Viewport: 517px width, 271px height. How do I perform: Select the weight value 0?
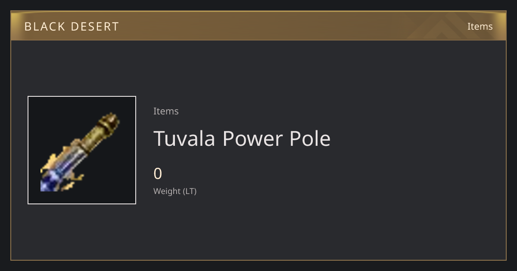[158, 174]
